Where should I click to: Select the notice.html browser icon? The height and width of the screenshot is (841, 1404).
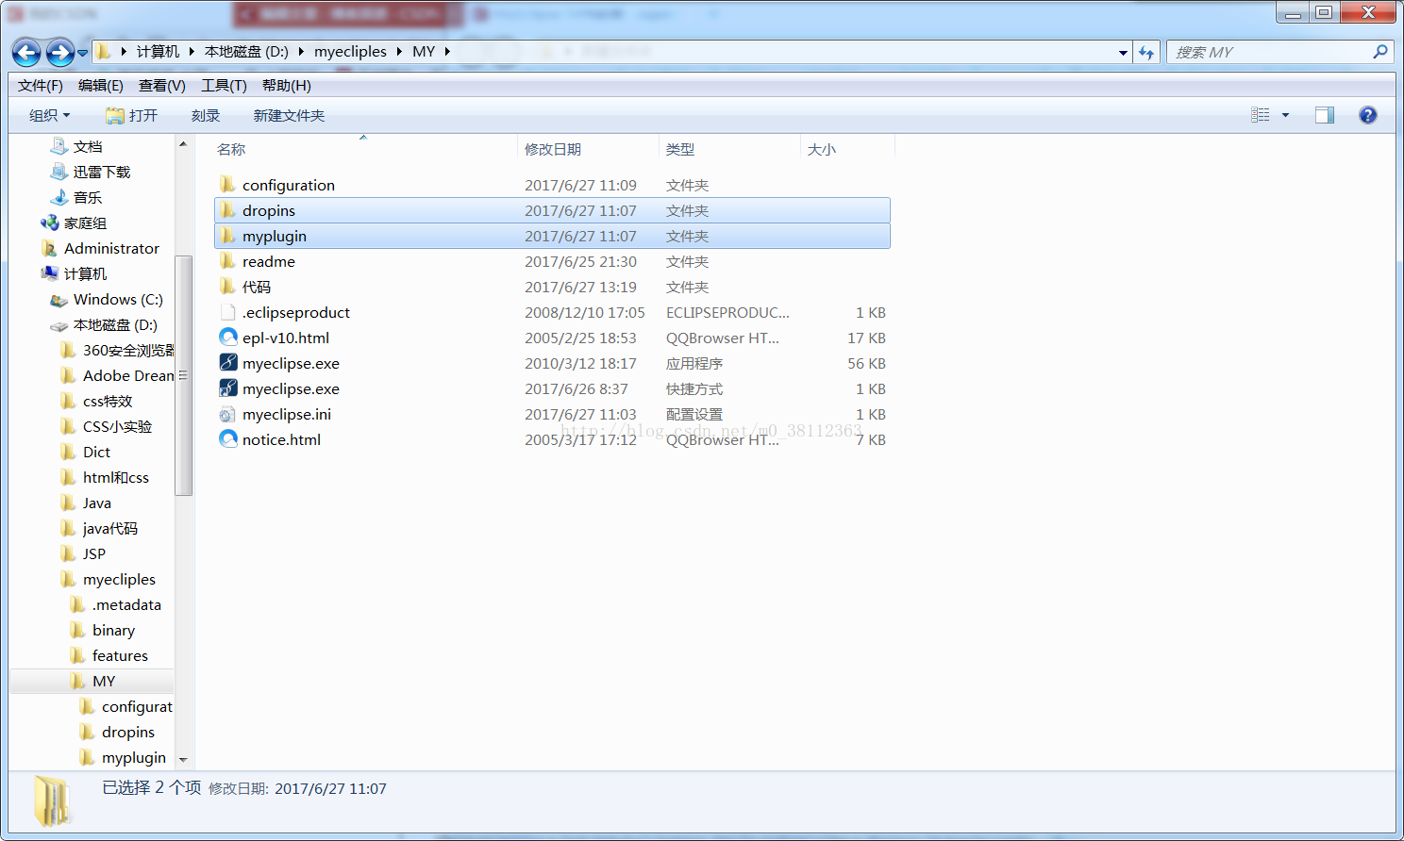227,439
